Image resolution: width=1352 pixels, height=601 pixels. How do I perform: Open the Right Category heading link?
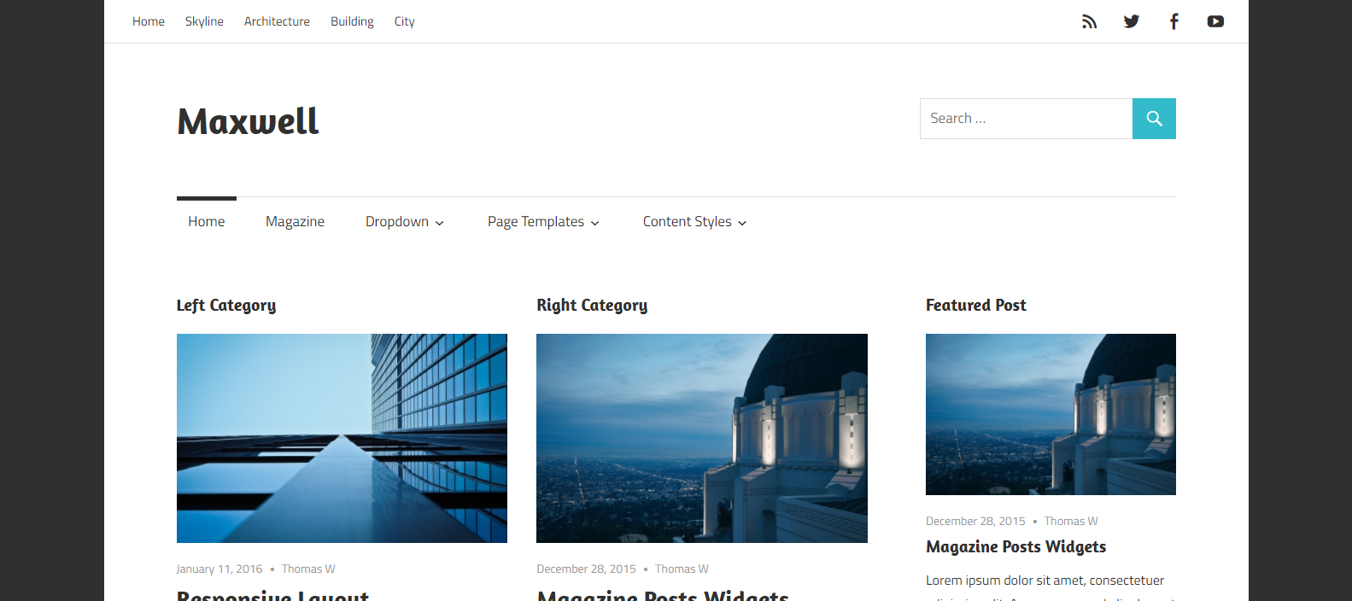pyautogui.click(x=592, y=306)
